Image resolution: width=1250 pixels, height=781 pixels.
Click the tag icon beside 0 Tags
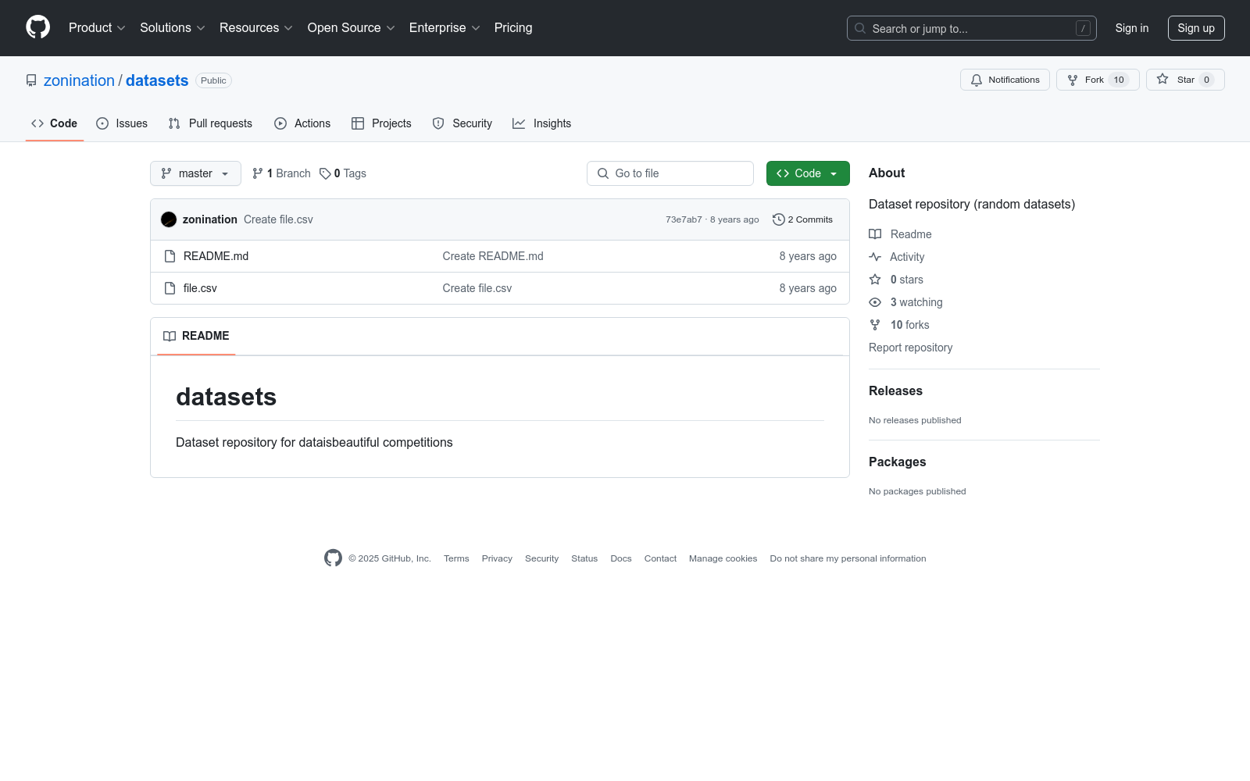point(325,173)
